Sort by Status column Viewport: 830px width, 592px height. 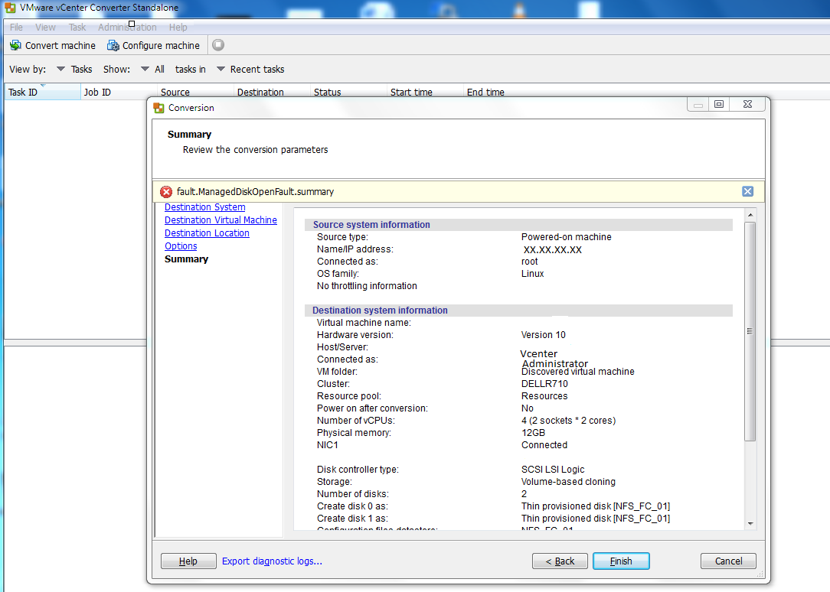pos(348,92)
